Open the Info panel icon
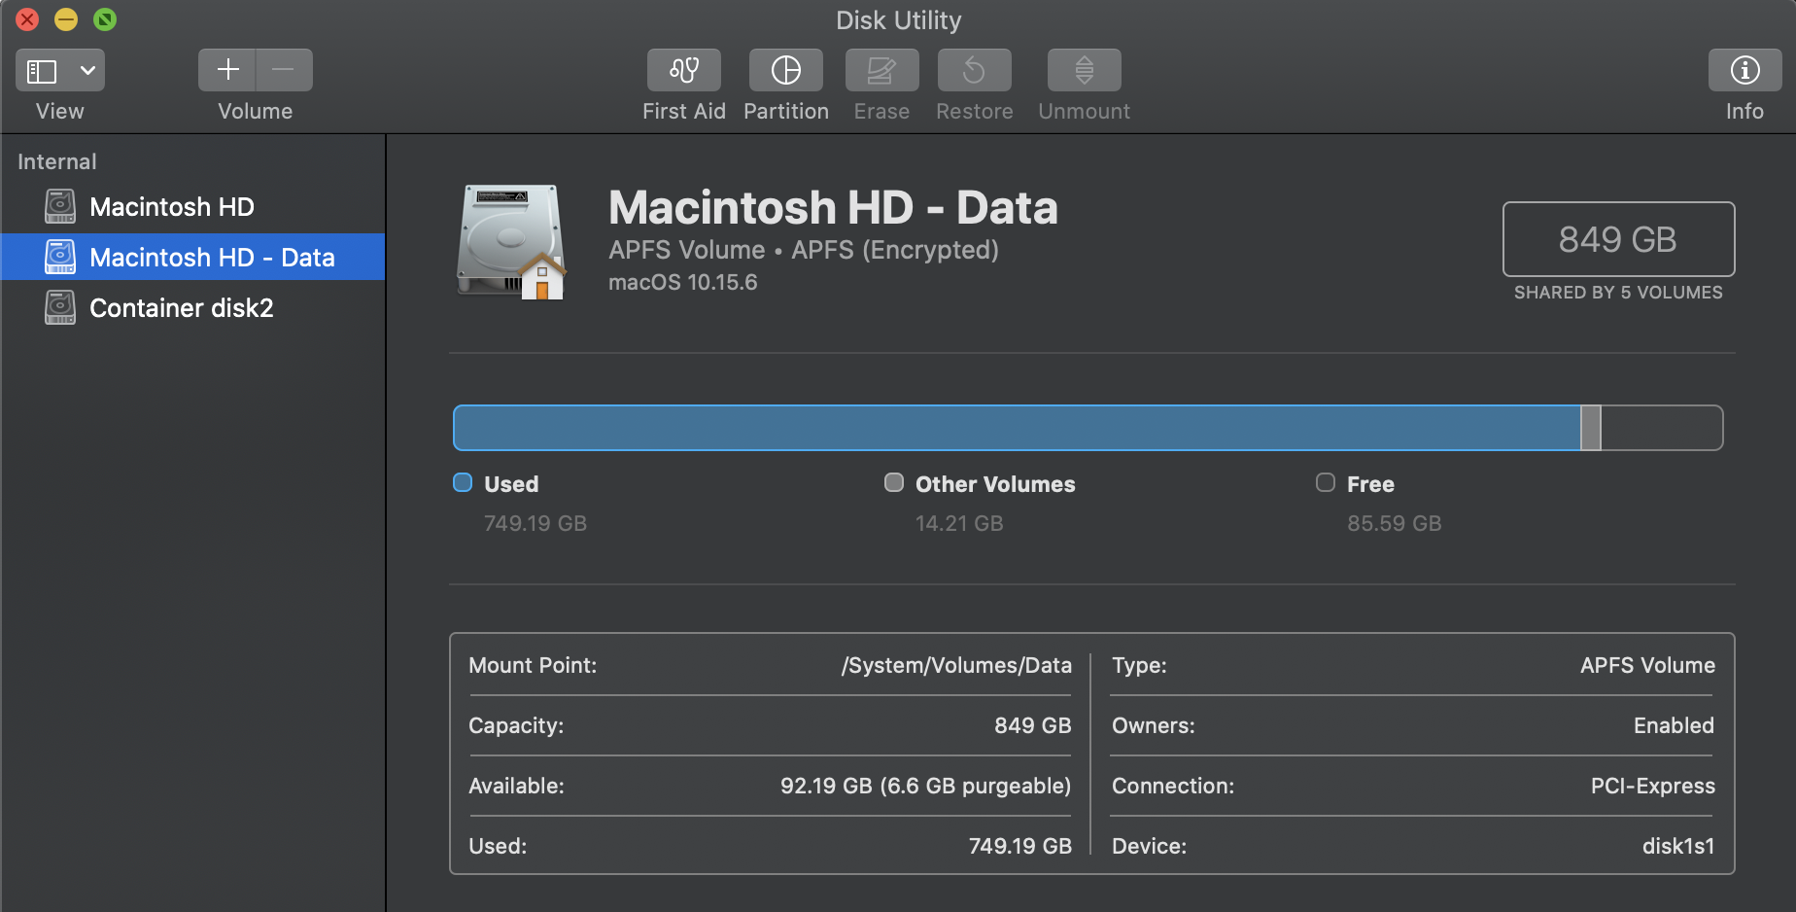 click(x=1744, y=70)
